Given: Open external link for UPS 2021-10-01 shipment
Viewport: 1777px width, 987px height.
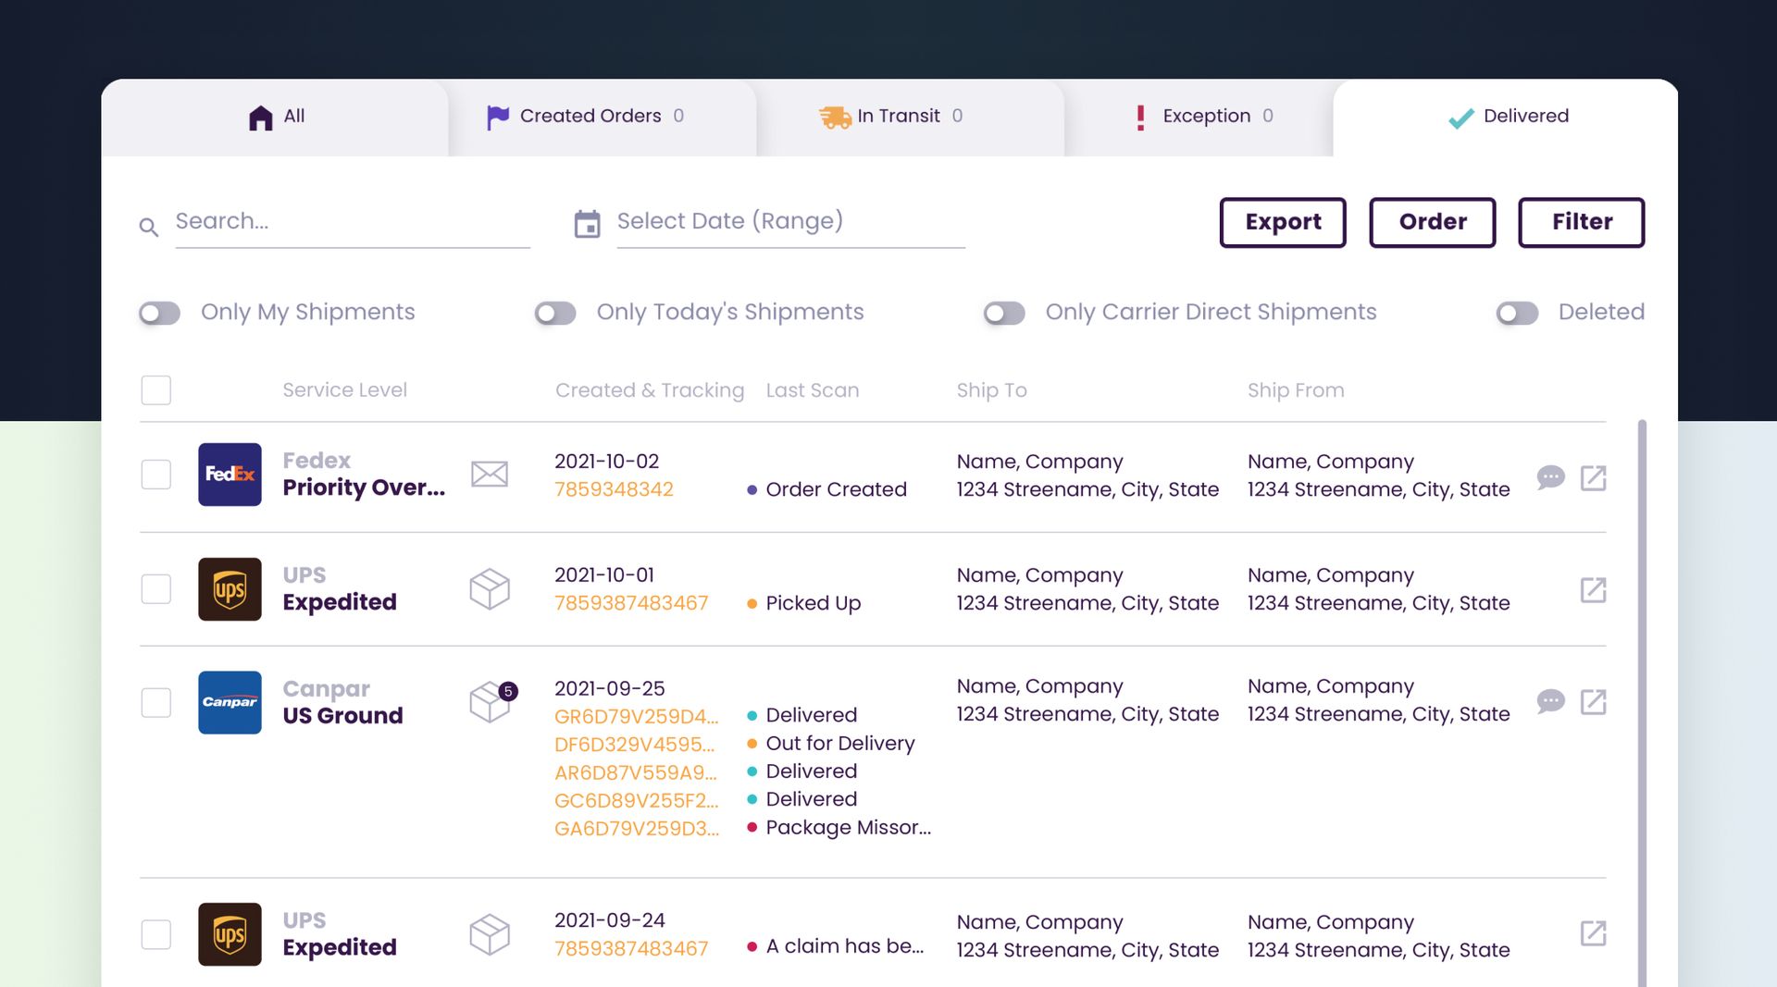Looking at the screenshot, I should point(1593,590).
